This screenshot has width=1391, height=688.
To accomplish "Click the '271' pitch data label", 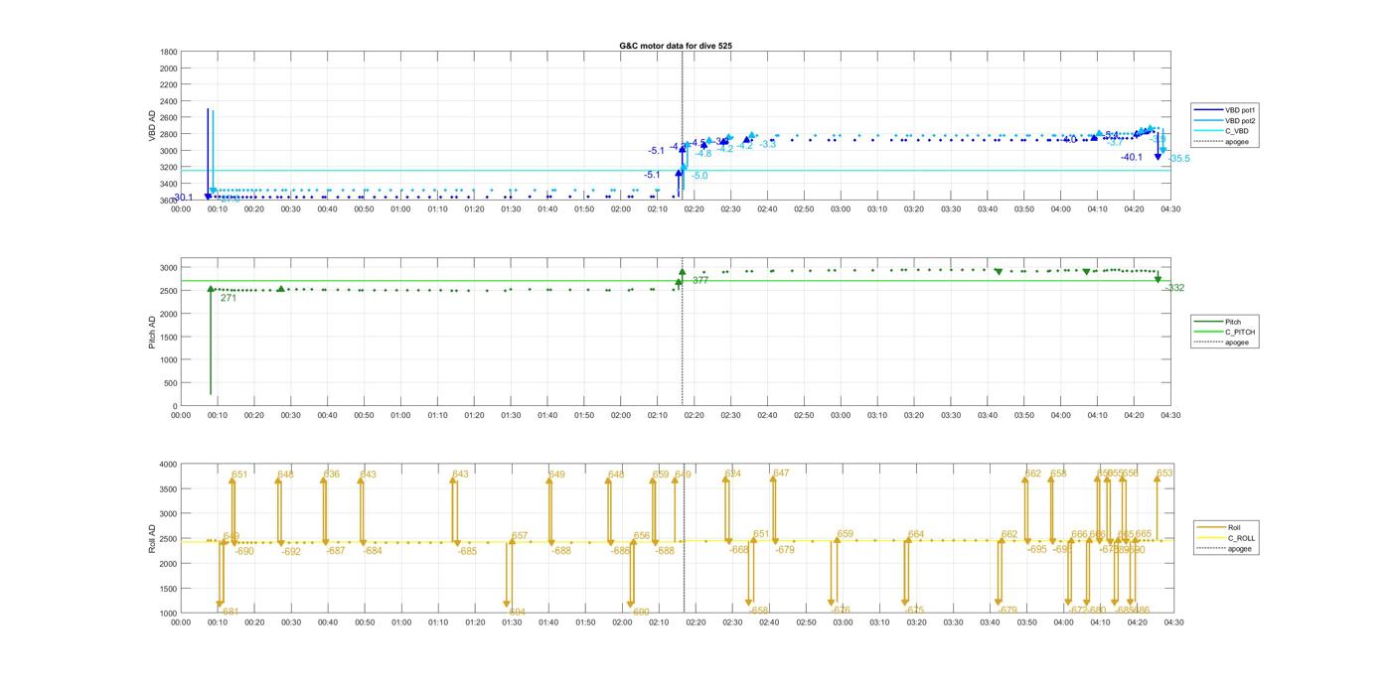I will (229, 298).
